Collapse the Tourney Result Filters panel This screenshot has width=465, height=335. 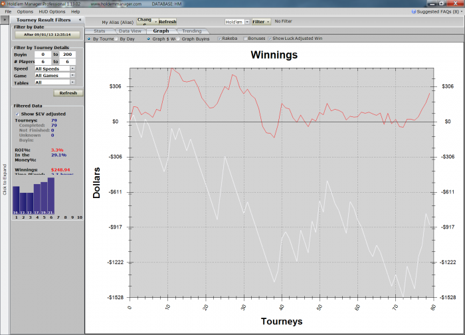pyautogui.click(x=80, y=20)
